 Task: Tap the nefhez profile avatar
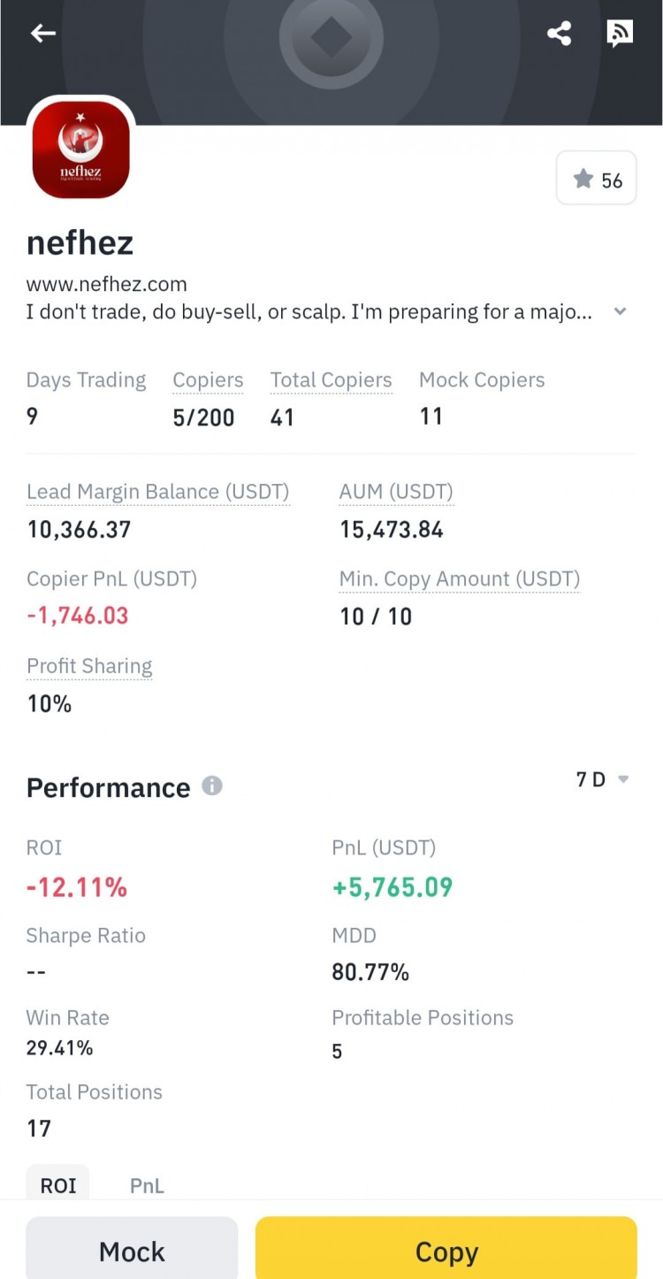81,149
